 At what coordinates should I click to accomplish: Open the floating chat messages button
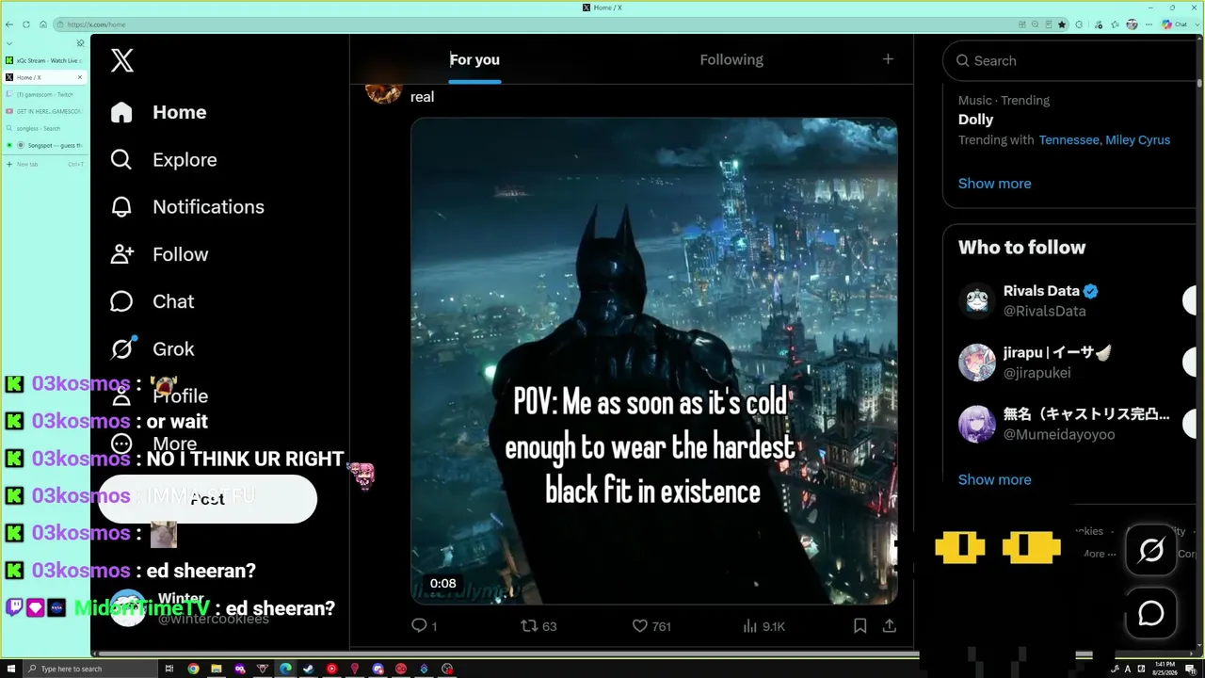[x=1151, y=614]
